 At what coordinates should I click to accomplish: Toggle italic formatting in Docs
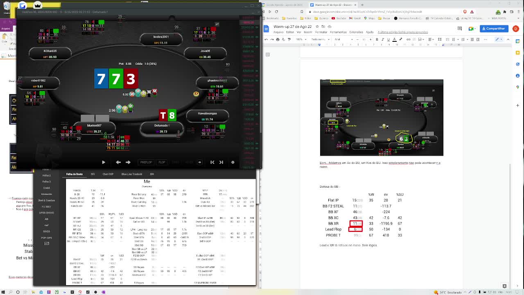point(383,40)
